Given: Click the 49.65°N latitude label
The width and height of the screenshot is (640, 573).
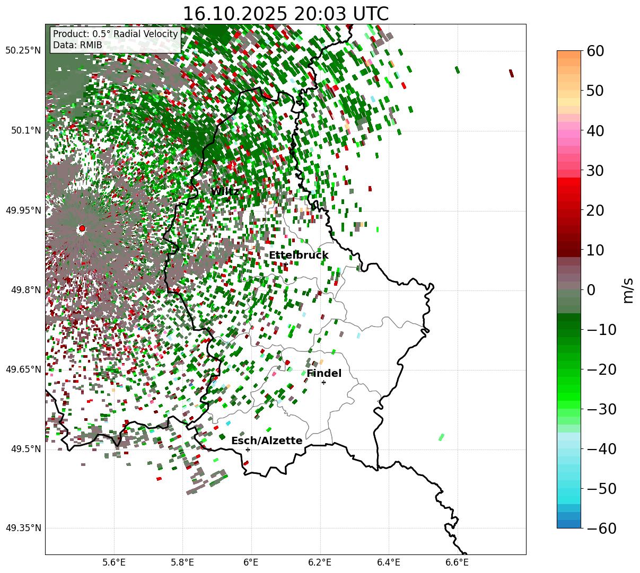Looking at the screenshot, I should coord(23,369).
